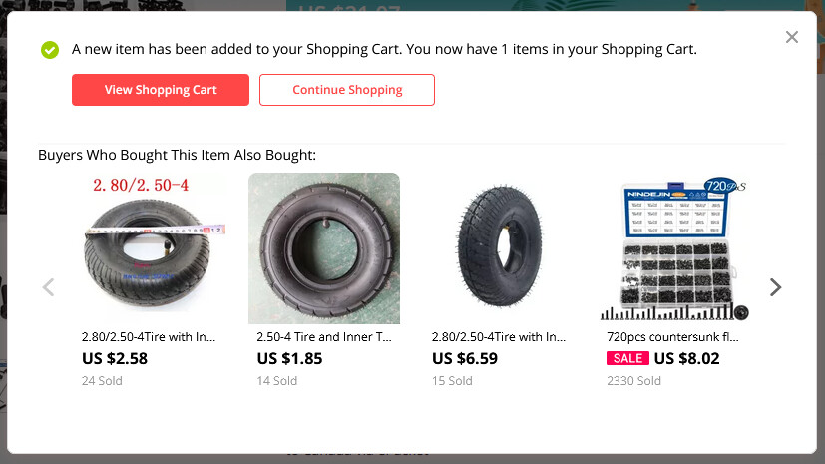This screenshot has height=464, width=825.
Task: Open the third tire product image
Action: tap(499, 248)
